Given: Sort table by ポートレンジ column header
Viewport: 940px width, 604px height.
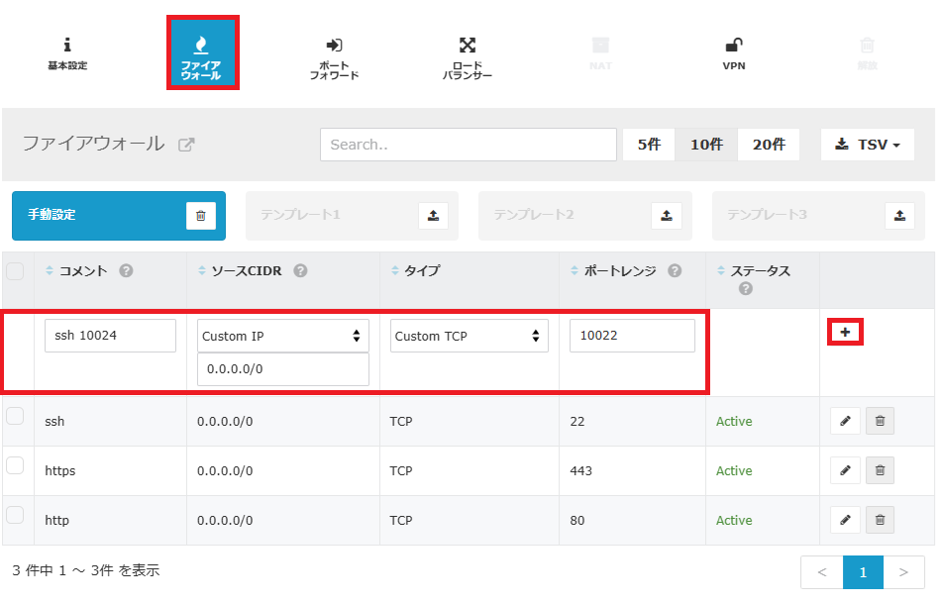Looking at the screenshot, I should click(x=618, y=270).
